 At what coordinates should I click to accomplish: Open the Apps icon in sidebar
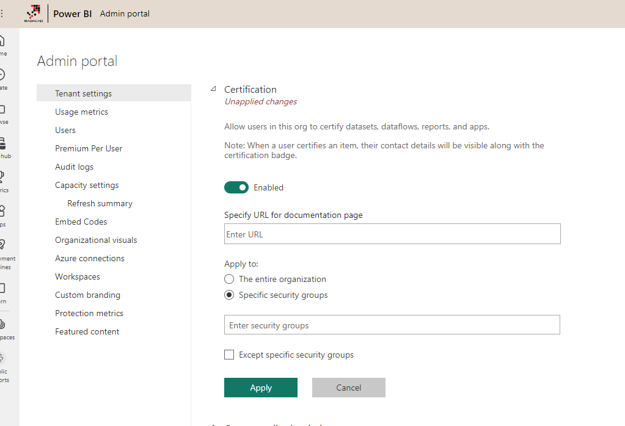[x=2, y=211]
